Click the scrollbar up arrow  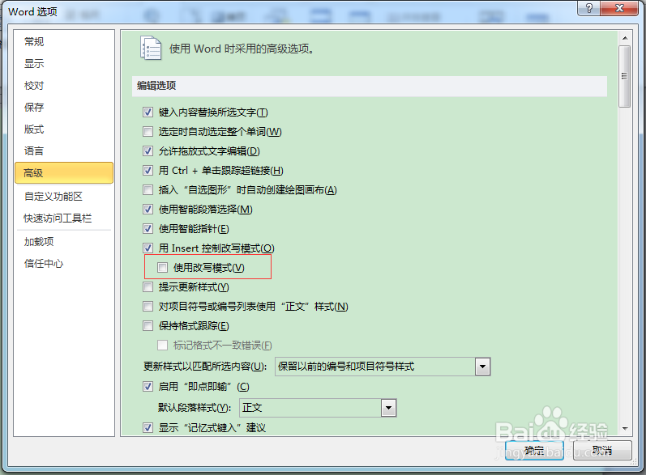coord(625,38)
